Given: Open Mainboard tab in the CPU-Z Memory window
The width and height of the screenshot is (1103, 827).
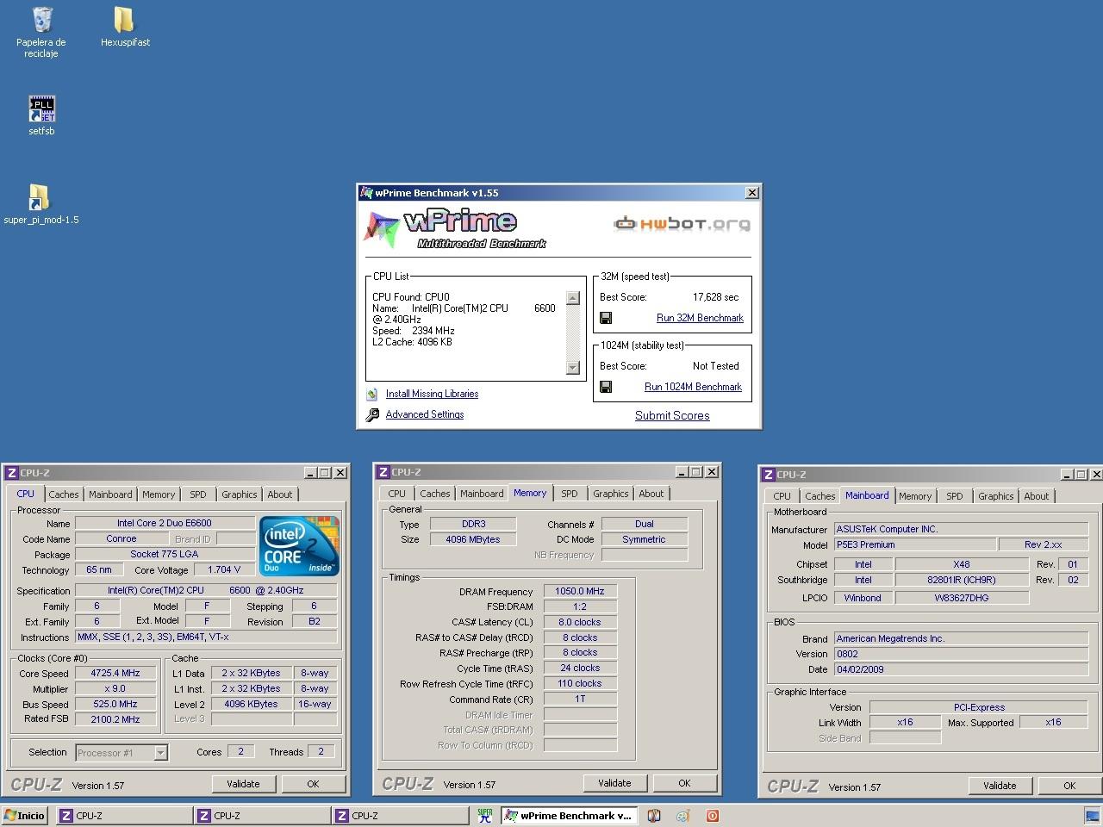Looking at the screenshot, I should pos(482,494).
